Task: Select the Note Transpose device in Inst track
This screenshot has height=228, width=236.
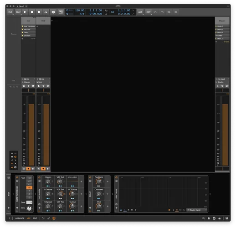Action: (x=28, y=26)
